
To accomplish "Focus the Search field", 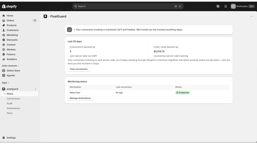I will point(128,6).
